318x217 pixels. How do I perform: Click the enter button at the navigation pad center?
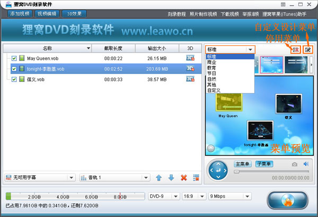coord(218,171)
